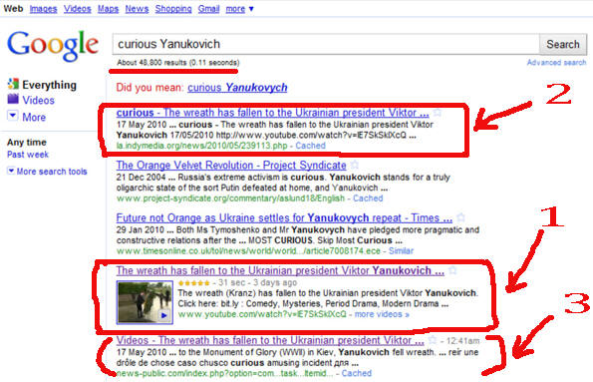Click the www.timesonline.co.uk green URL

tap(248, 250)
